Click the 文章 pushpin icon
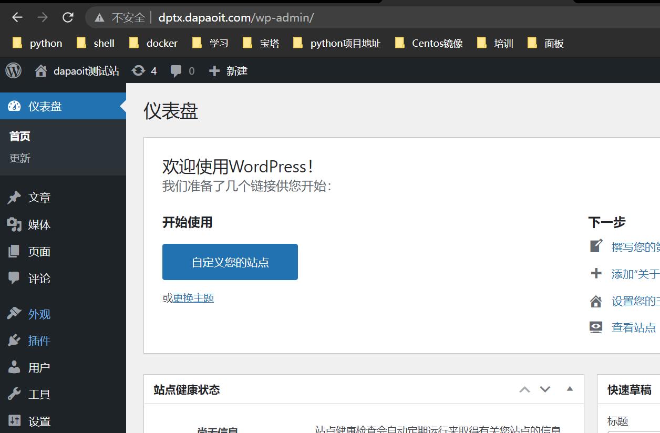 (x=14, y=198)
